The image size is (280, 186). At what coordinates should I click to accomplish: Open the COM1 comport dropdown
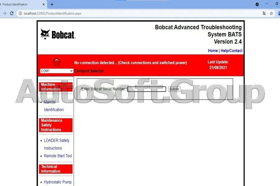click(x=57, y=71)
